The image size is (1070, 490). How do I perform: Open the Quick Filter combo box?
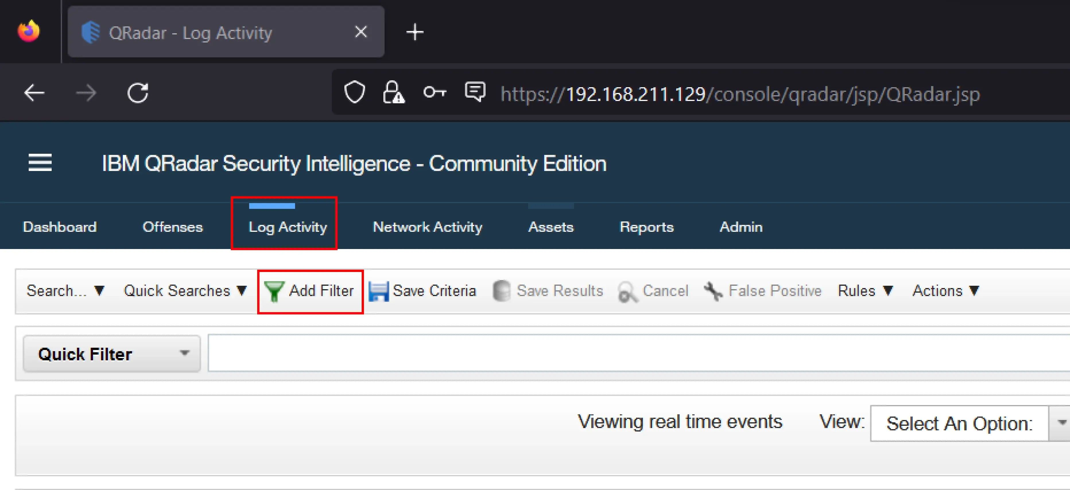(x=112, y=354)
